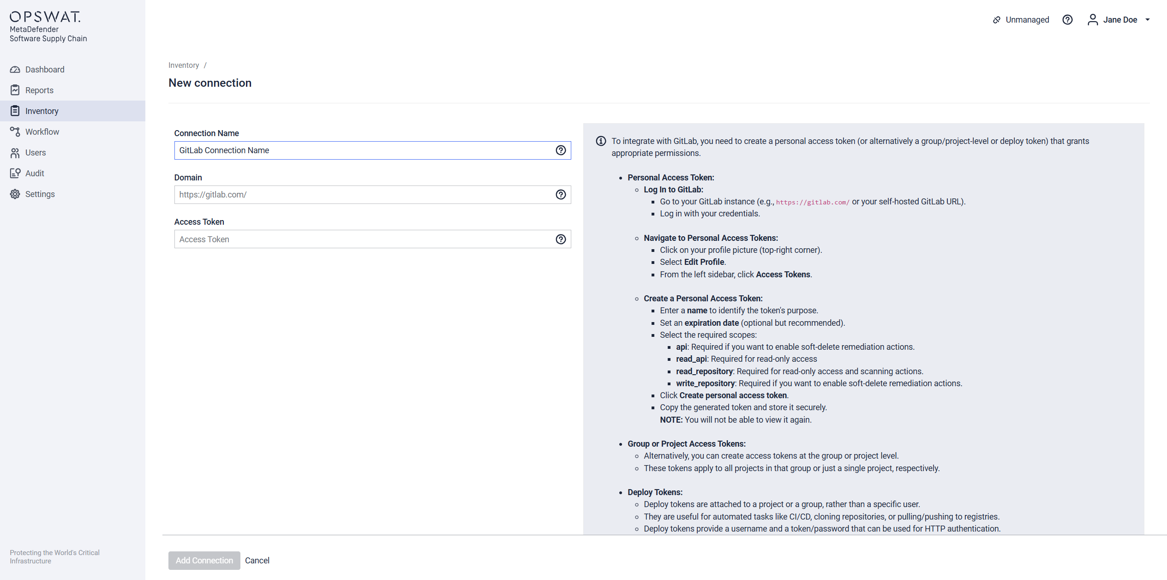Viewport: 1167px width, 580px height.
Task: Open the Settings menu item
Action: coord(72,194)
